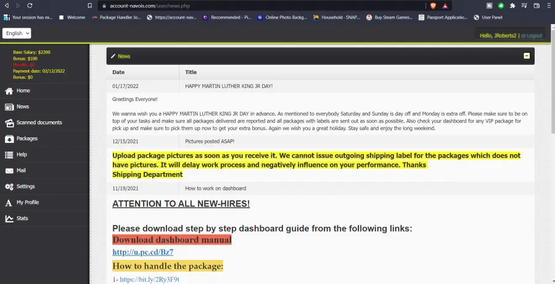Click the Brave shields lion icon
555x284 pixels.
pyautogui.click(x=433, y=6)
